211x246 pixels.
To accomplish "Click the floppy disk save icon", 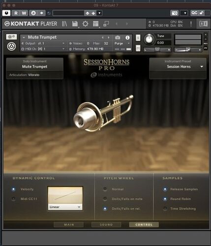I will click(x=75, y=24).
